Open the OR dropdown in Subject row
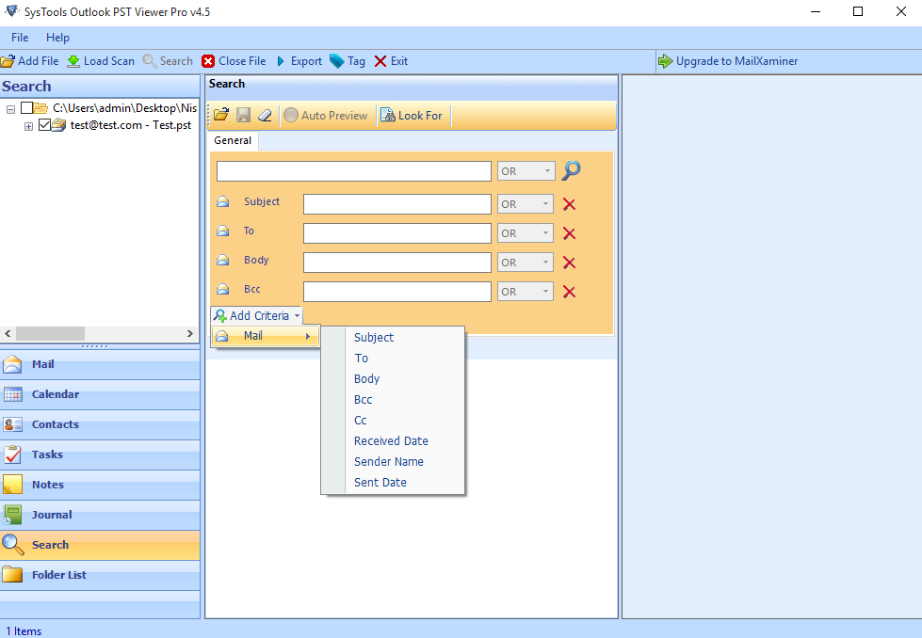 pos(526,204)
